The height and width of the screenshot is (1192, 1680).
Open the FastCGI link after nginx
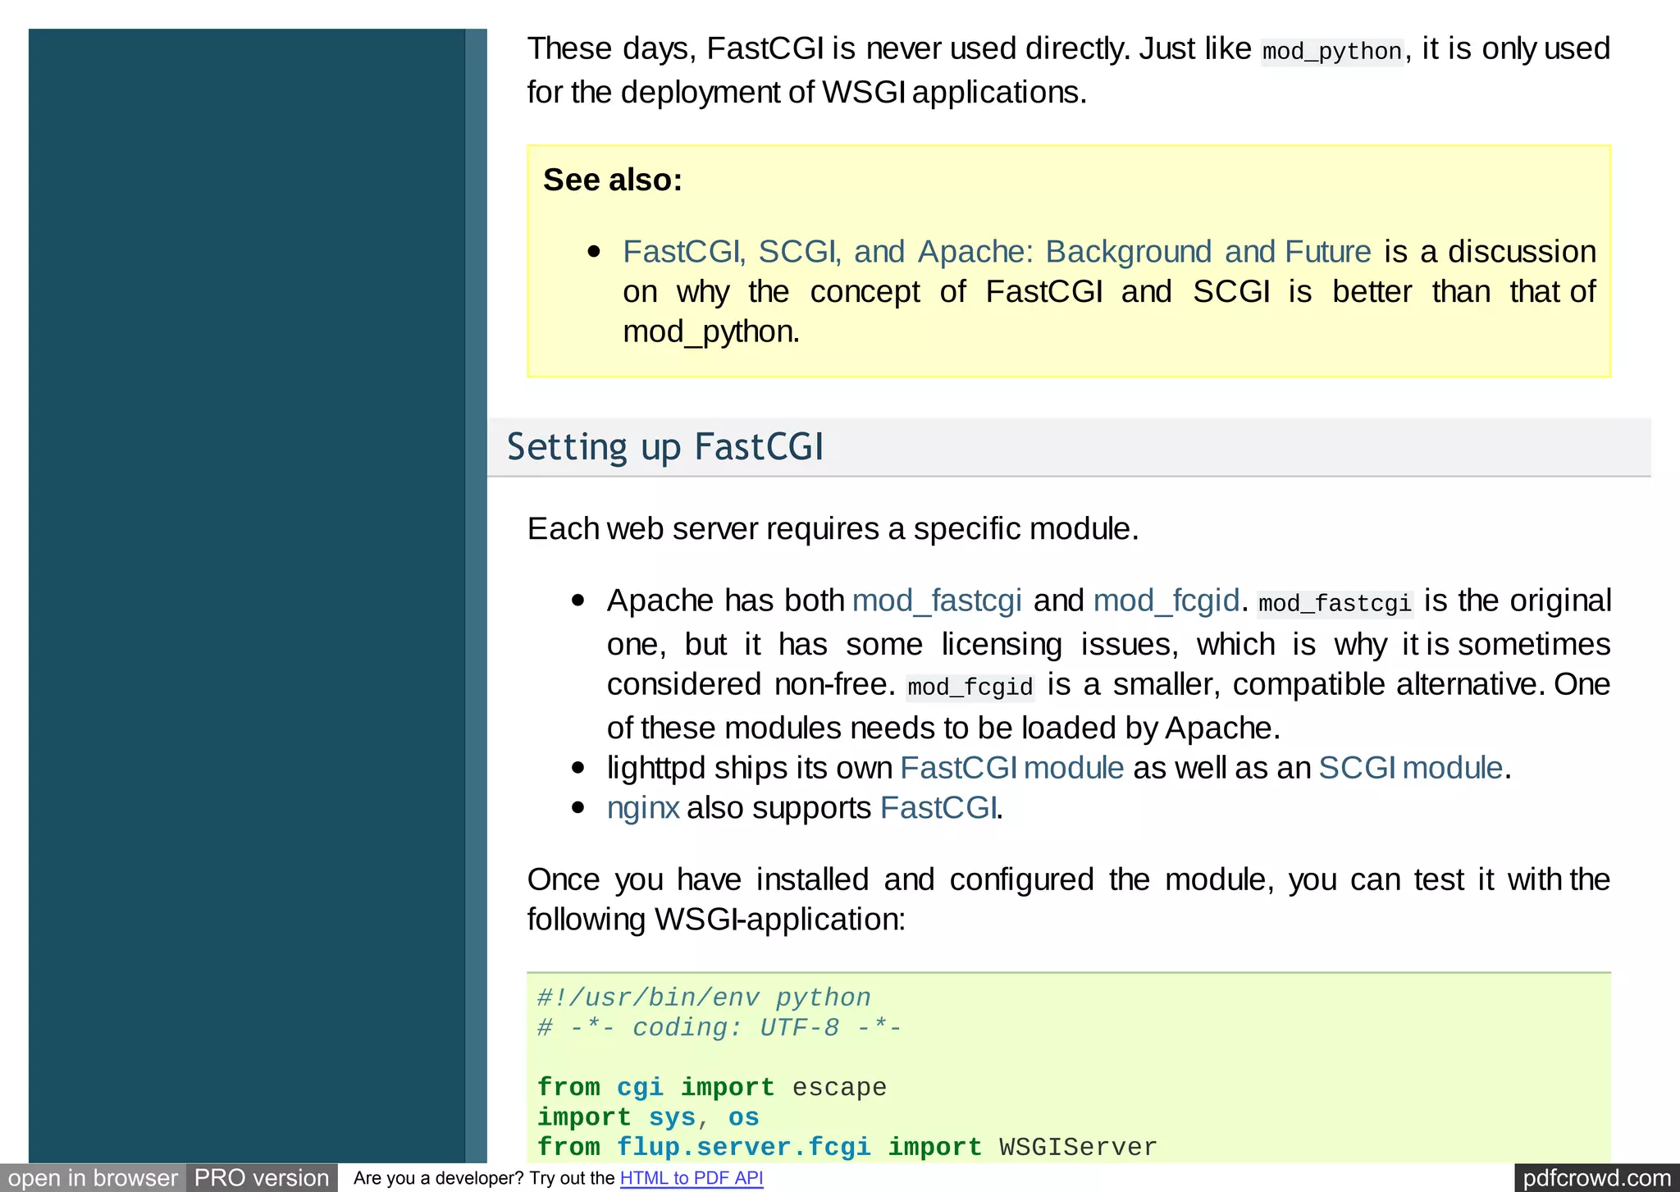[938, 808]
